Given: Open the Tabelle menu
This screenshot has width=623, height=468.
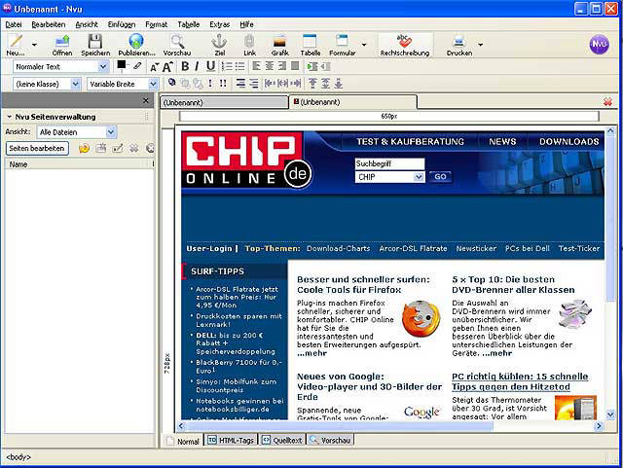Looking at the screenshot, I should point(188,24).
